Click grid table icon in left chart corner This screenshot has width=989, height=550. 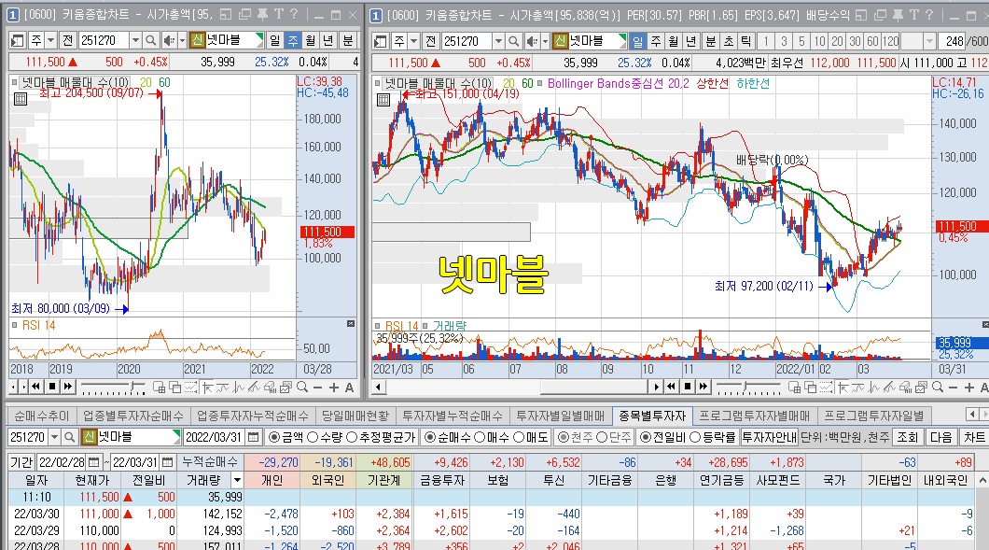tap(21, 98)
